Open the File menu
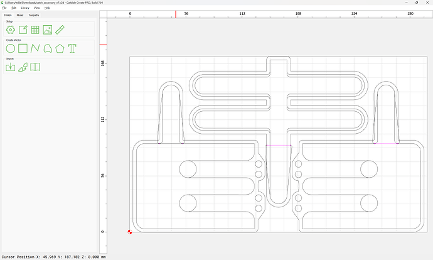433x260 pixels. [x=4, y=8]
